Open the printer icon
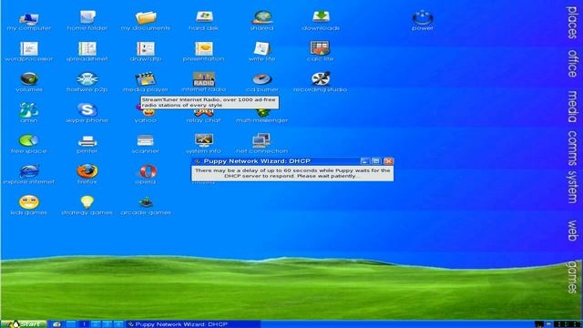Screen dimensions: 583x328 tap(87, 141)
